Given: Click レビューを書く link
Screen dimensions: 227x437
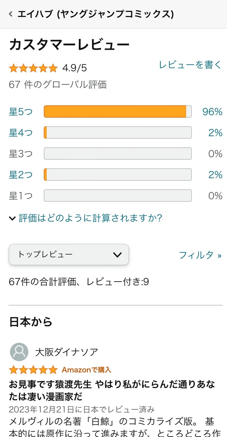Looking at the screenshot, I should pyautogui.click(x=190, y=65).
